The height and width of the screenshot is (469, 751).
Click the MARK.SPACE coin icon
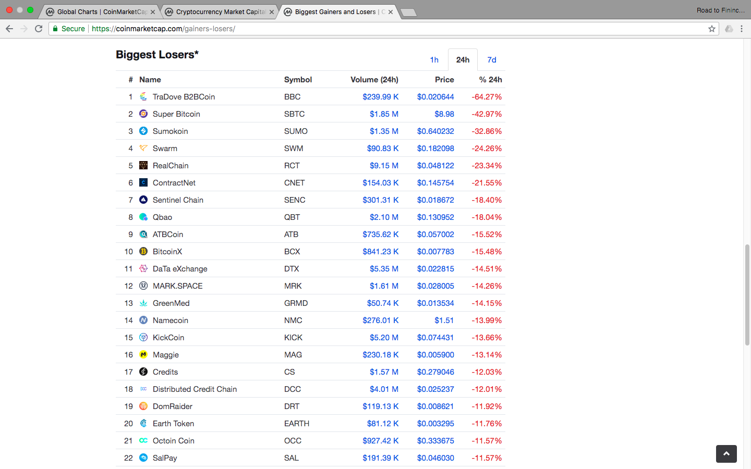click(143, 286)
